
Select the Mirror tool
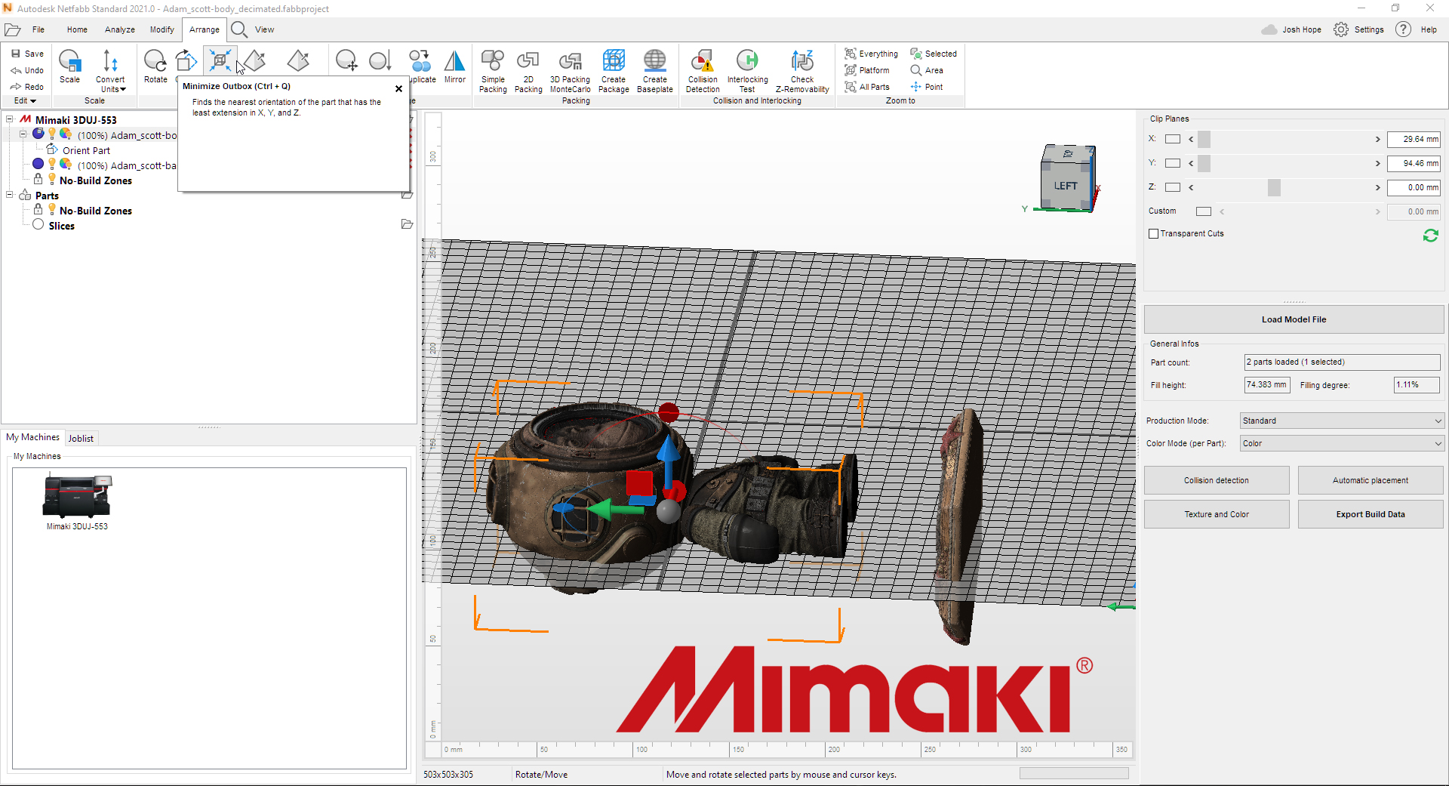pyautogui.click(x=454, y=62)
